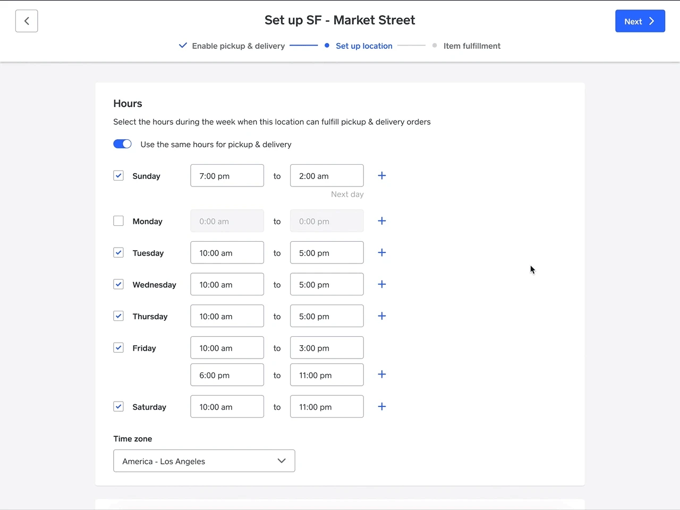Screen dimensions: 680x510
Task: Add another hours range for Thursday
Action: [382, 316]
